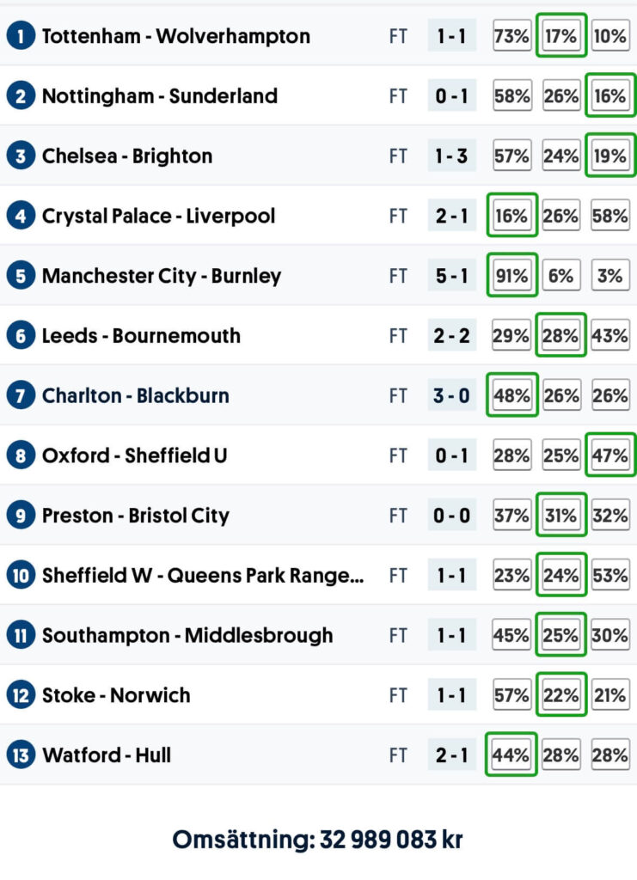
Task: Open the Chelsea - Brighton match
Action: (127, 156)
